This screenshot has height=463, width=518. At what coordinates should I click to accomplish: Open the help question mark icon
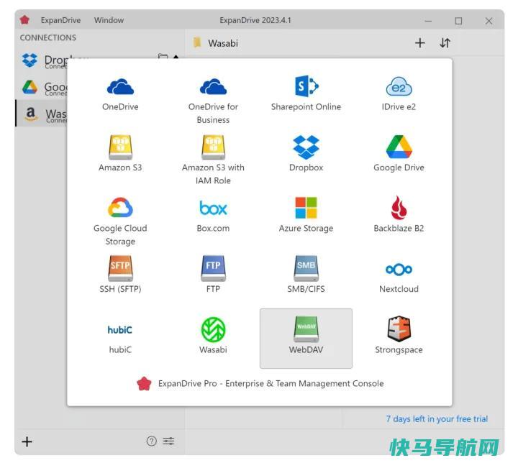pos(151,441)
